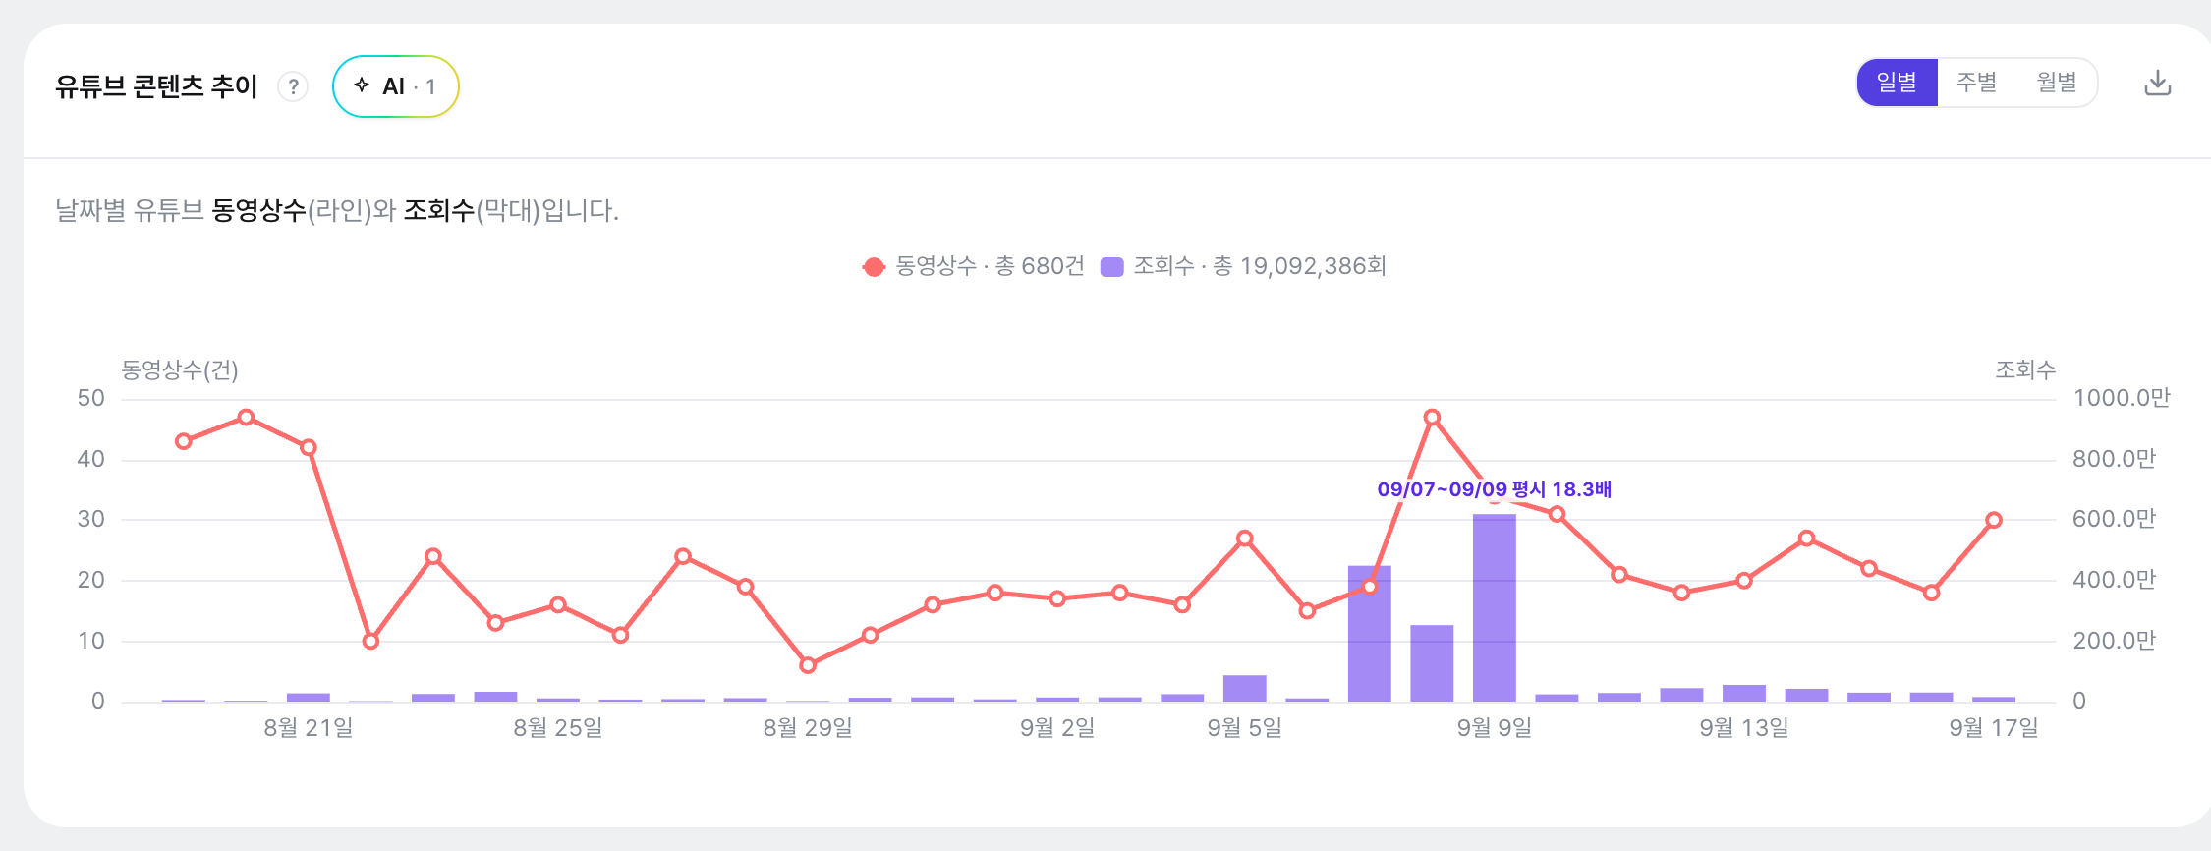This screenshot has height=851, width=2211.
Task: Click the x-axis label '9월 2일'
Action: point(1057,728)
